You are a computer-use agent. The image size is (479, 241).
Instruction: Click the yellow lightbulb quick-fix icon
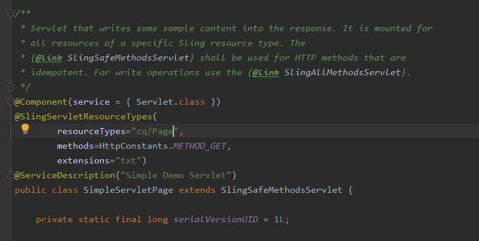(25, 129)
